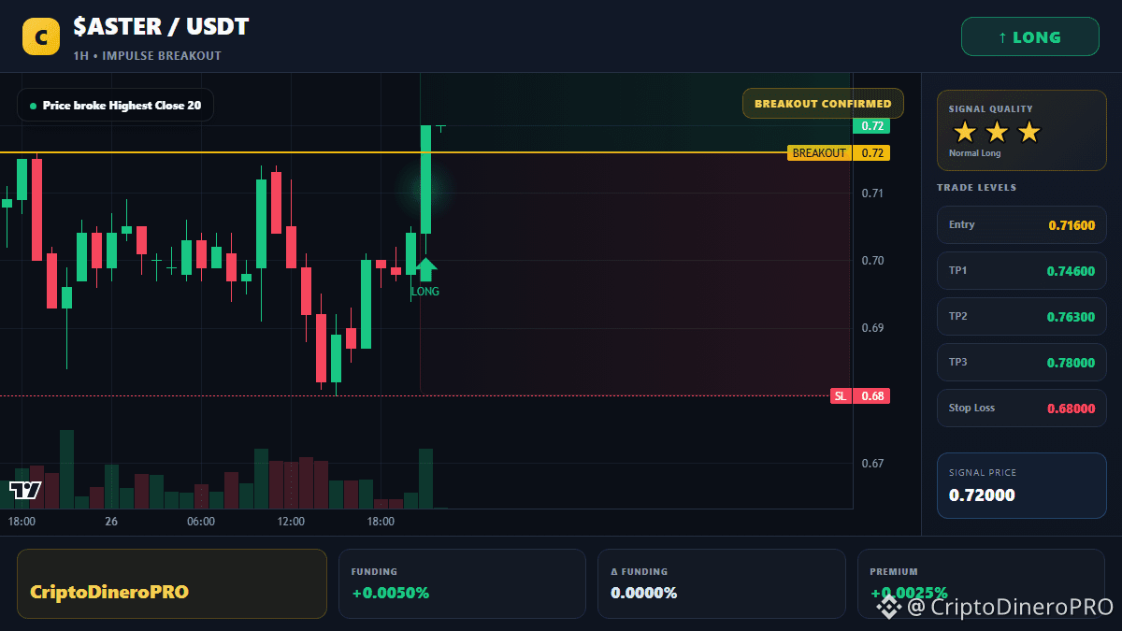
Task: Click the green 0.72 current price tag
Action: click(x=871, y=126)
